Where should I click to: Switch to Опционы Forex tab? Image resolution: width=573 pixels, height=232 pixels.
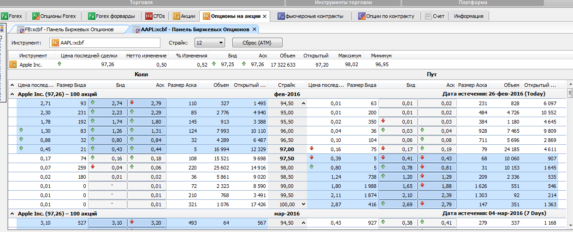[54, 16]
